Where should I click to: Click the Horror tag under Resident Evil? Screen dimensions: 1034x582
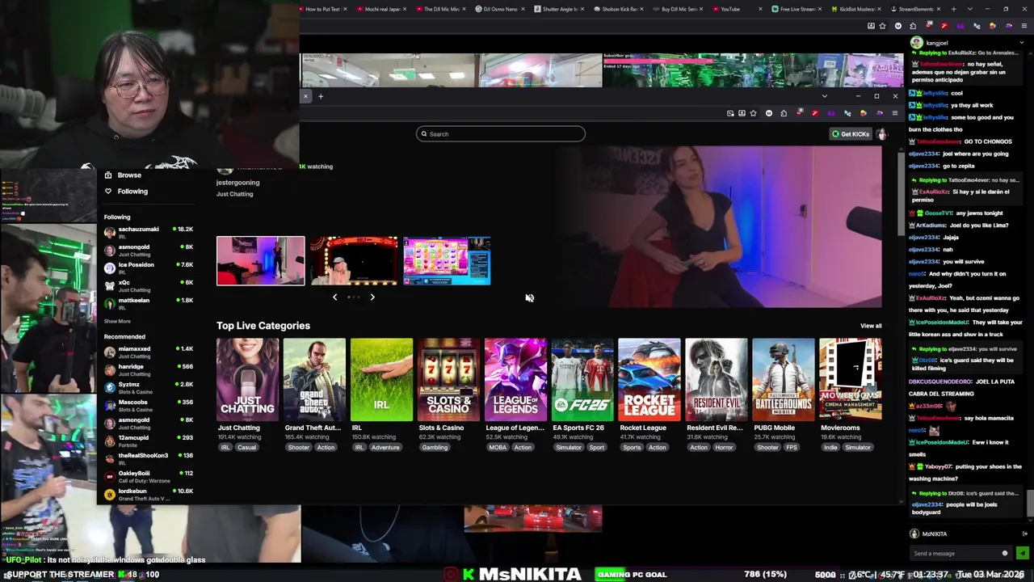(x=724, y=447)
